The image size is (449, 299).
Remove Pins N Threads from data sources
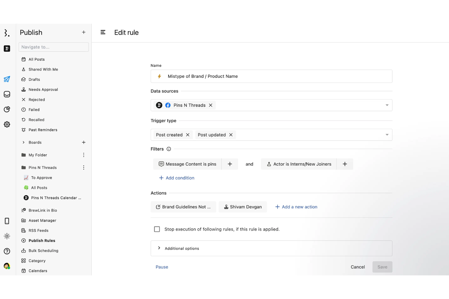tap(211, 105)
